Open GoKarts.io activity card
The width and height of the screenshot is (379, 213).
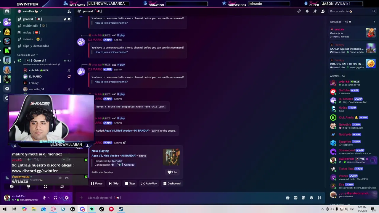tap(353, 33)
